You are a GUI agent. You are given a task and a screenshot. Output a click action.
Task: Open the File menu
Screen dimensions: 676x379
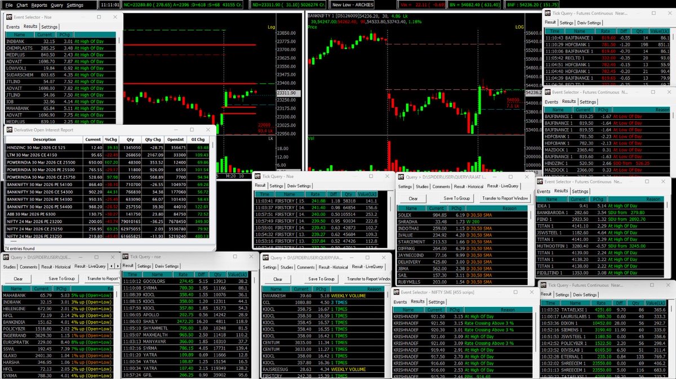click(9, 4)
